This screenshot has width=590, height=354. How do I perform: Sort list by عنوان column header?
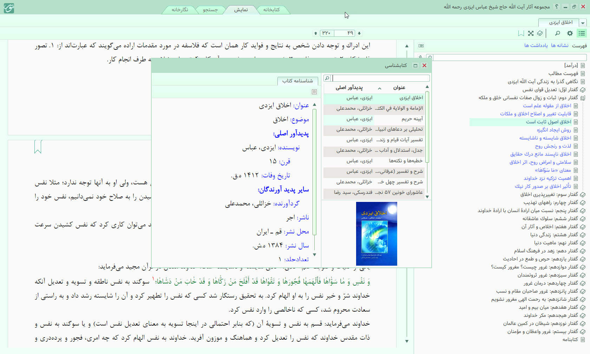point(399,88)
